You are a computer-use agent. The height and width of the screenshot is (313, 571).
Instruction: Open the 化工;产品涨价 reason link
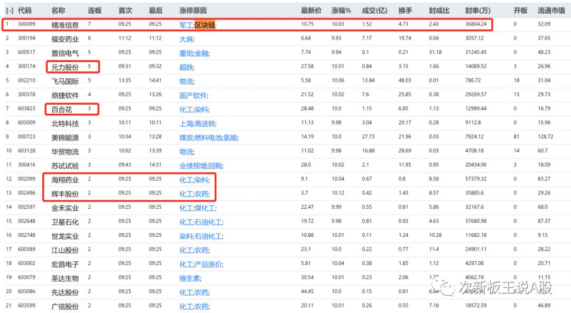tap(201, 264)
